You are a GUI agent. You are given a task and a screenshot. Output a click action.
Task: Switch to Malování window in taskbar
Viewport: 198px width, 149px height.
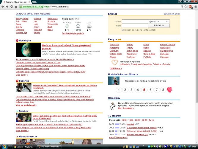[x=49, y=147]
